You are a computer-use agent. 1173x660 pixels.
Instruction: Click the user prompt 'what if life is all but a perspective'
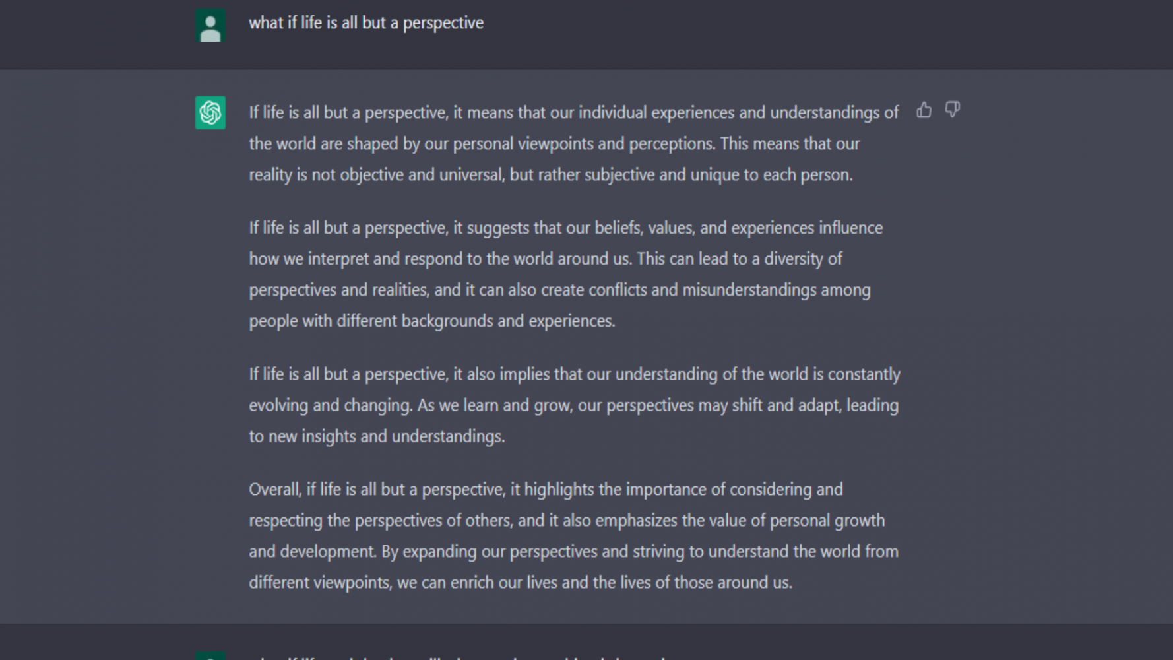click(366, 23)
